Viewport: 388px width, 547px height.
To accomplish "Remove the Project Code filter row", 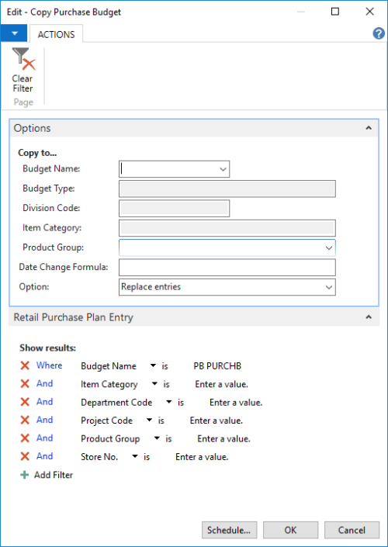I will point(25,420).
